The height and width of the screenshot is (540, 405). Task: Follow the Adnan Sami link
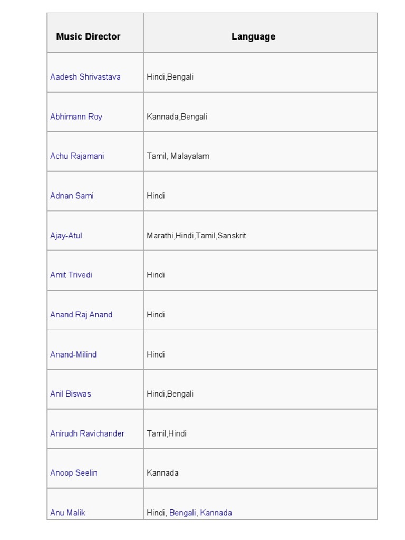click(x=72, y=196)
